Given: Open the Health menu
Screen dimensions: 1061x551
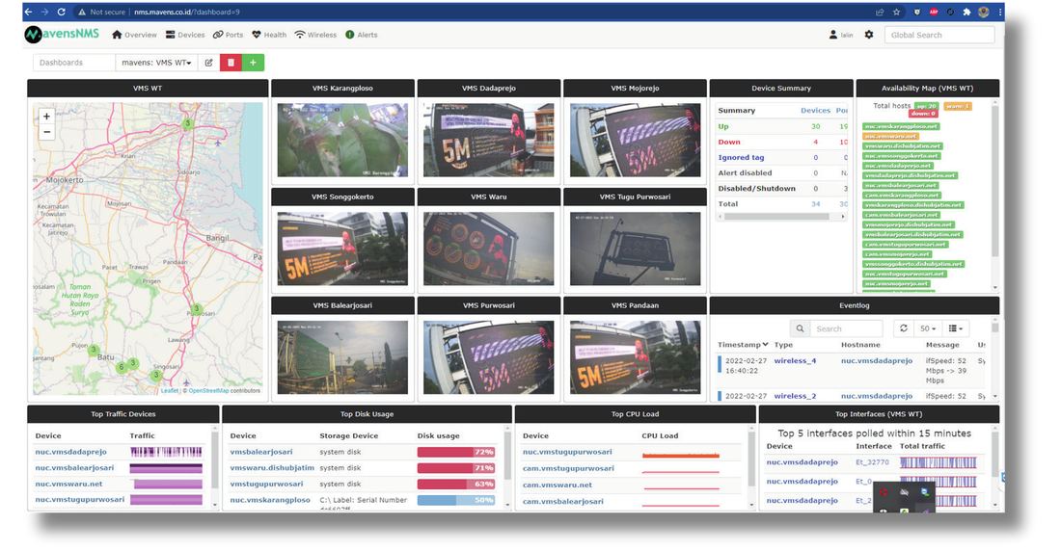Looking at the screenshot, I should (269, 35).
